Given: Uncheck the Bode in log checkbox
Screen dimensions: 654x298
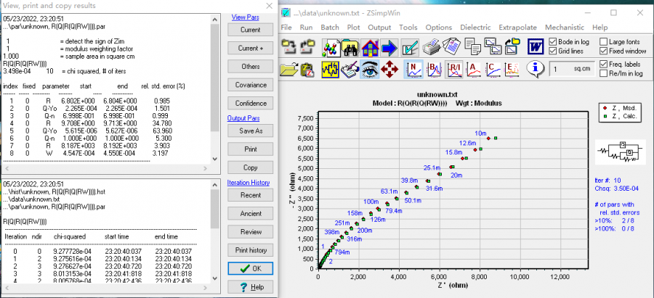Looking at the screenshot, I should pyautogui.click(x=552, y=42).
